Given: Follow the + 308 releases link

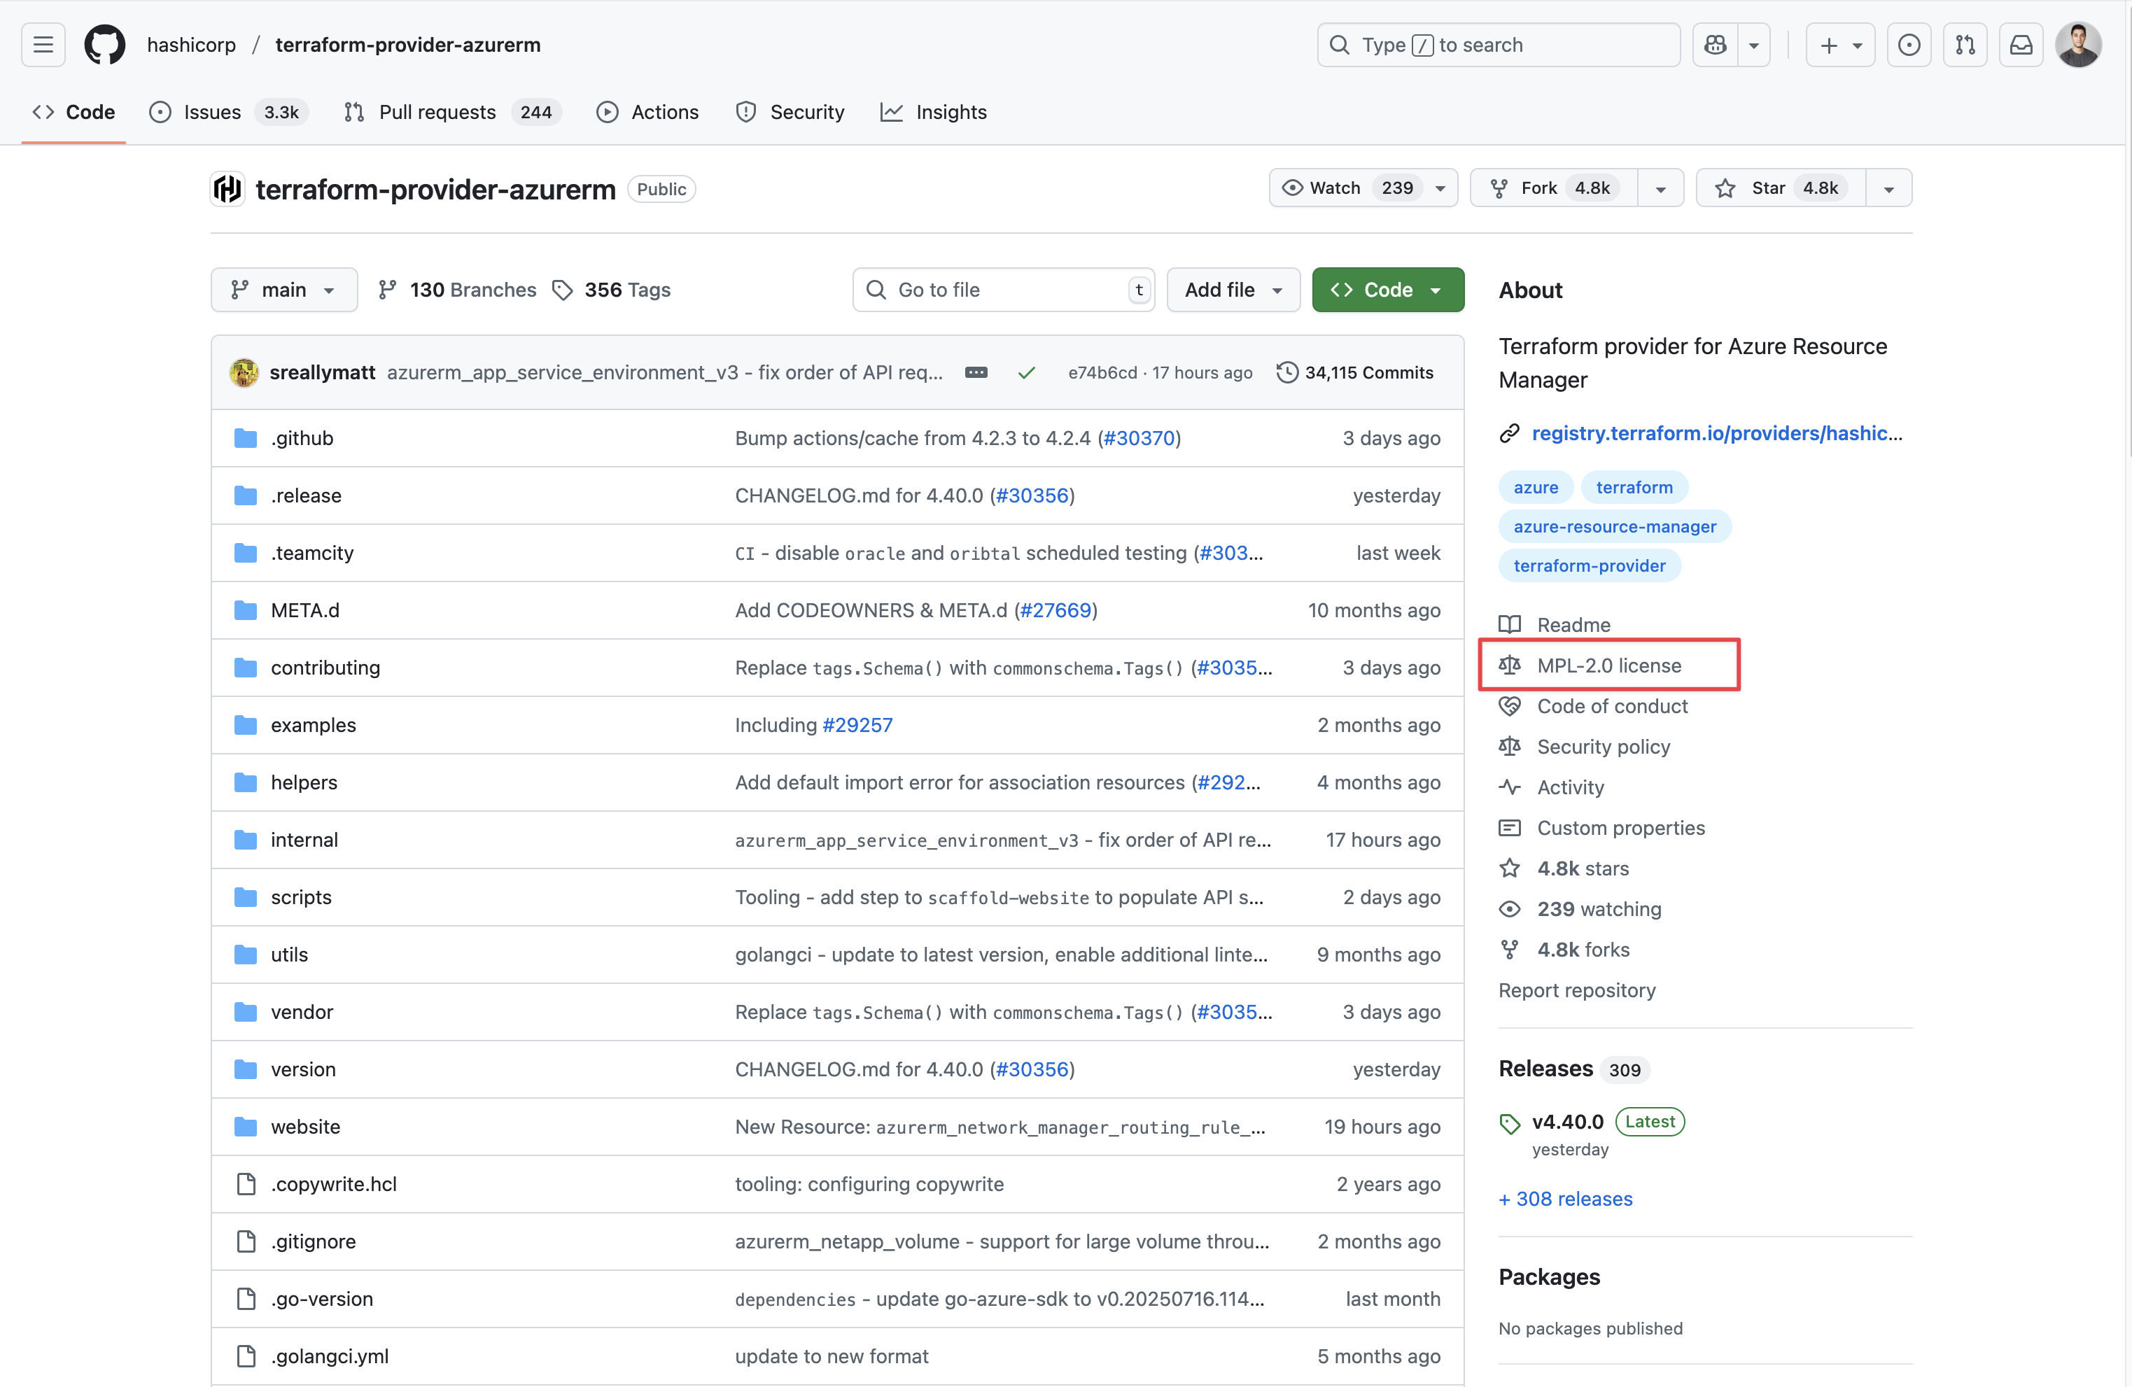Looking at the screenshot, I should pyautogui.click(x=1564, y=1199).
